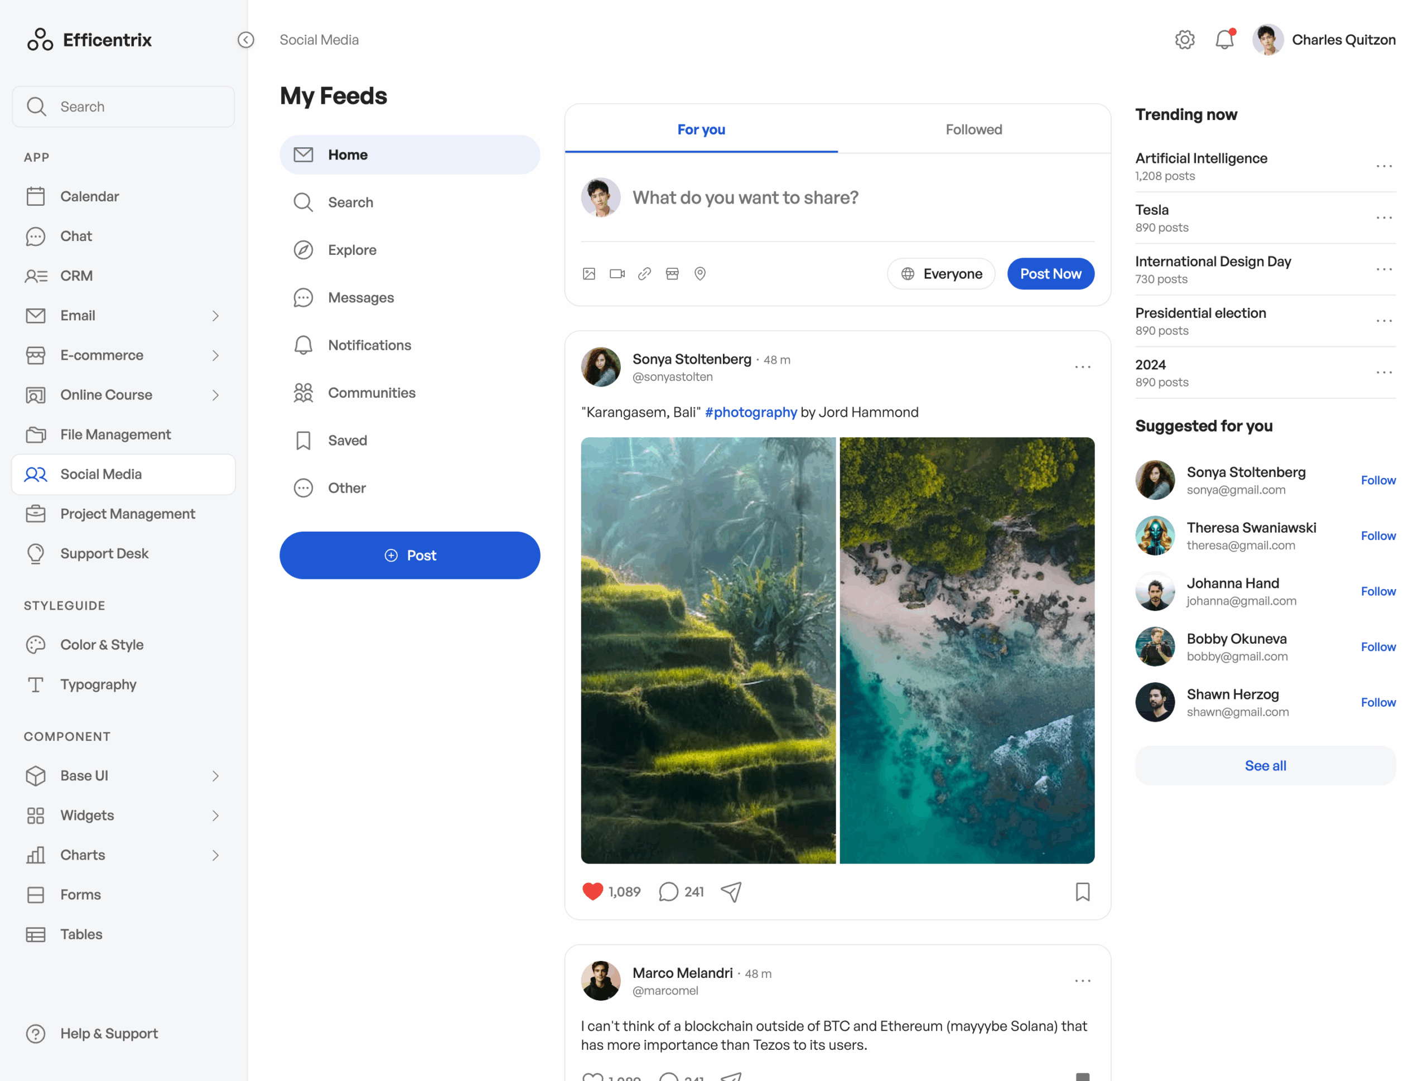Screen dimensions: 1428x1081
Task: Unlike Sonya's post via the red heart
Action: (x=592, y=891)
